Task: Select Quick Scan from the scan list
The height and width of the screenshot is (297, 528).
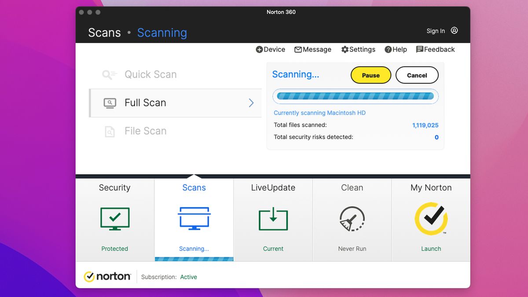Action: tap(150, 74)
